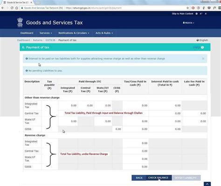Click the Opera extension icon in toolbar
The image size is (221, 186).
click(193, 8)
